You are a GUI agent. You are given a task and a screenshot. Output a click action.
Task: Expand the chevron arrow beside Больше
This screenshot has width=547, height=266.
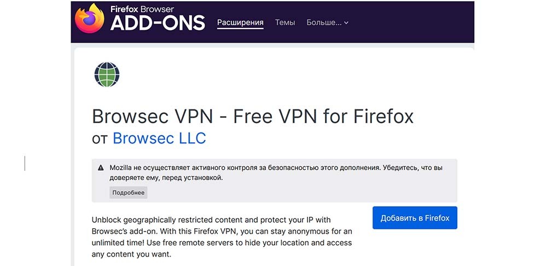point(346,23)
